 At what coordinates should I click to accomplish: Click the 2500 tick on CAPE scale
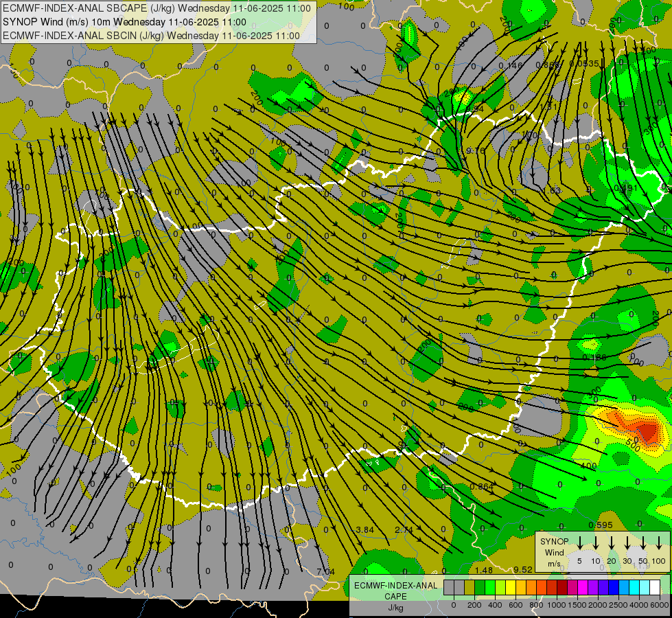click(618, 605)
